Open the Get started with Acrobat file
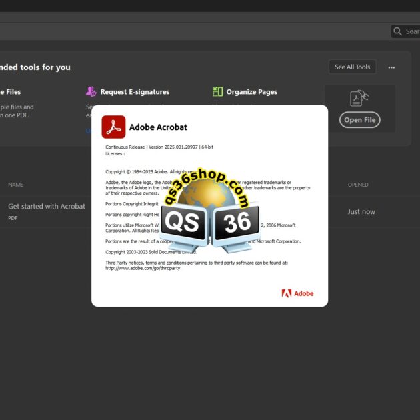The image size is (420, 420). click(x=47, y=207)
